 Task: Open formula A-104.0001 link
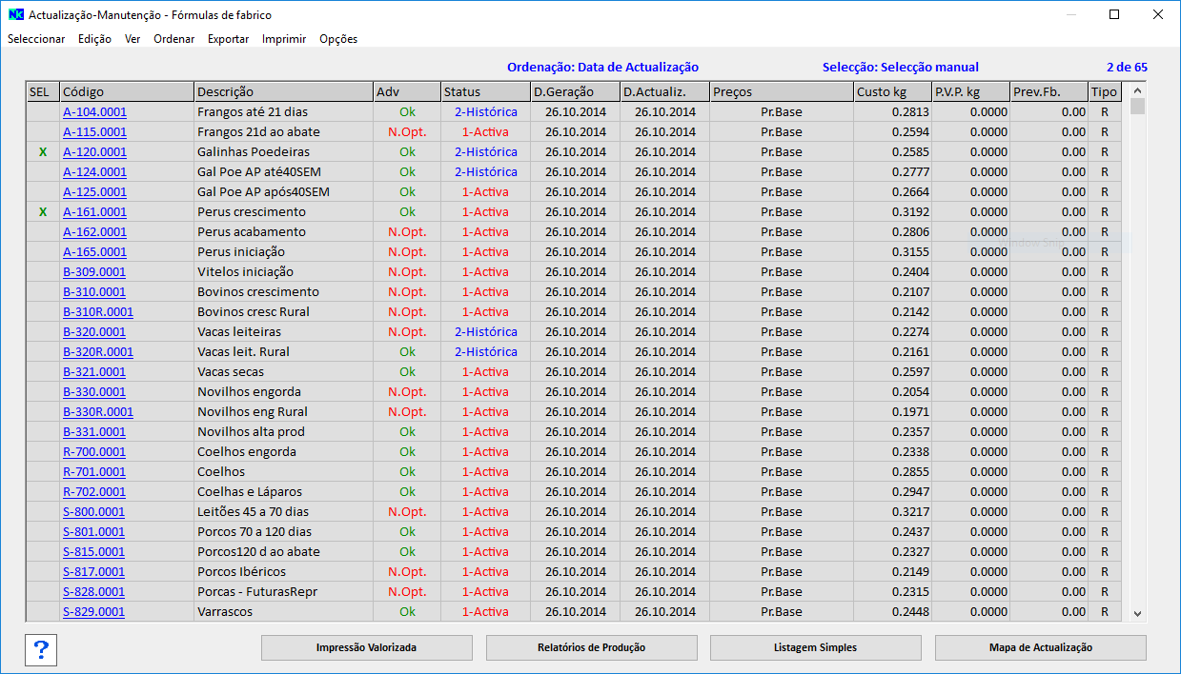coord(94,112)
